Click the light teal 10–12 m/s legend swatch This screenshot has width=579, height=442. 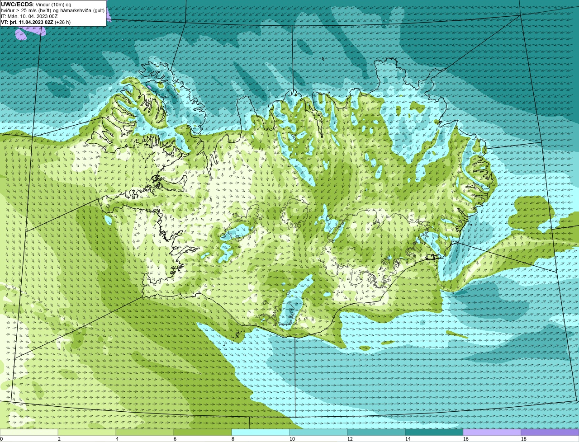coord(318,432)
